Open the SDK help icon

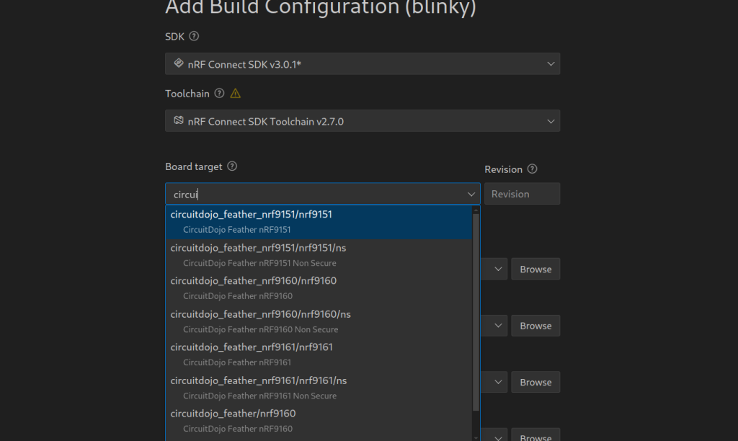(x=194, y=36)
